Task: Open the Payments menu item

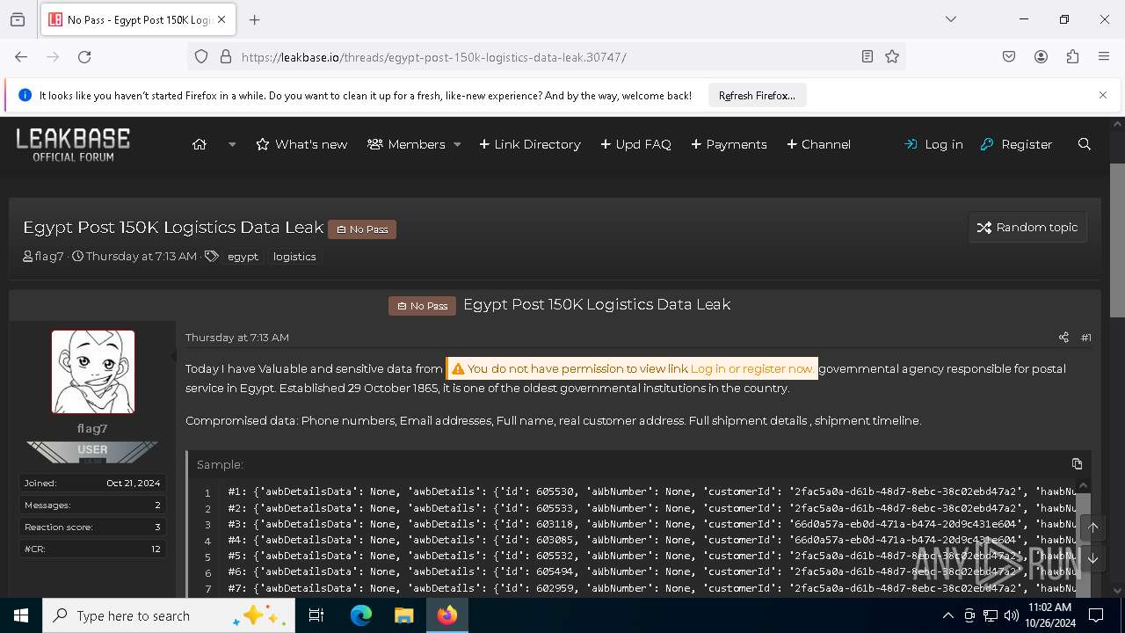Action: point(729,144)
